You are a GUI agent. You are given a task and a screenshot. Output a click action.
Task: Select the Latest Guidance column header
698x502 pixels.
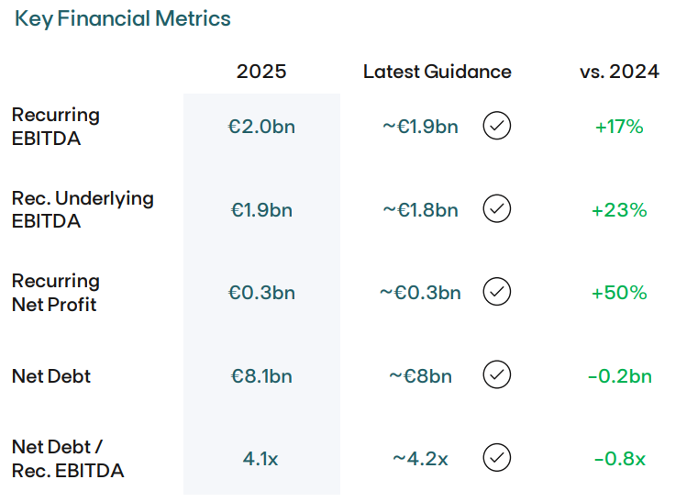click(437, 72)
